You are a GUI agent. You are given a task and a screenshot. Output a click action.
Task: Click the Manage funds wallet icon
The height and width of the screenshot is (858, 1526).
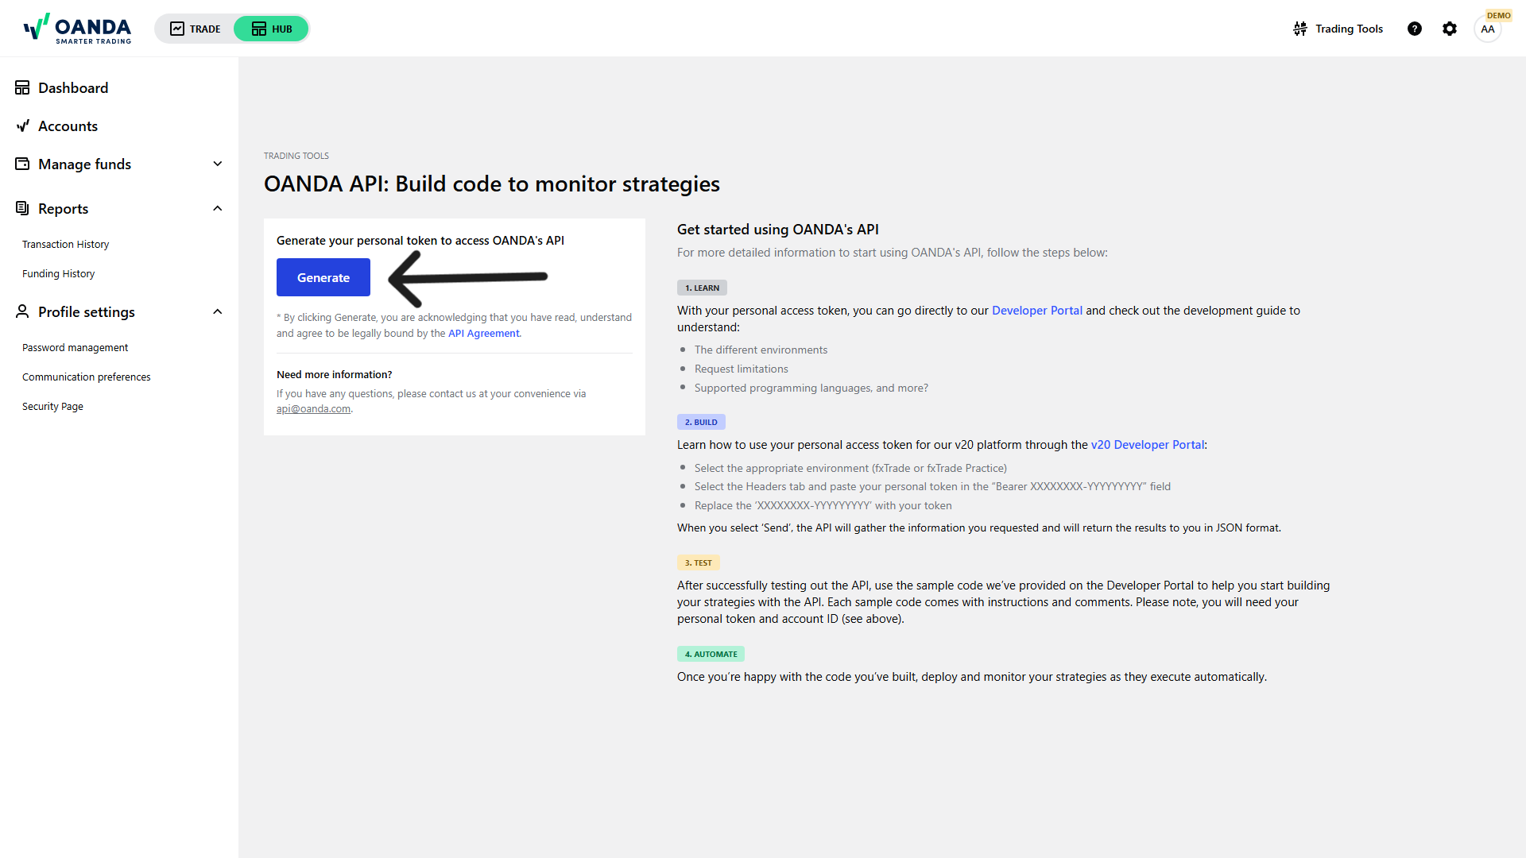coord(22,164)
